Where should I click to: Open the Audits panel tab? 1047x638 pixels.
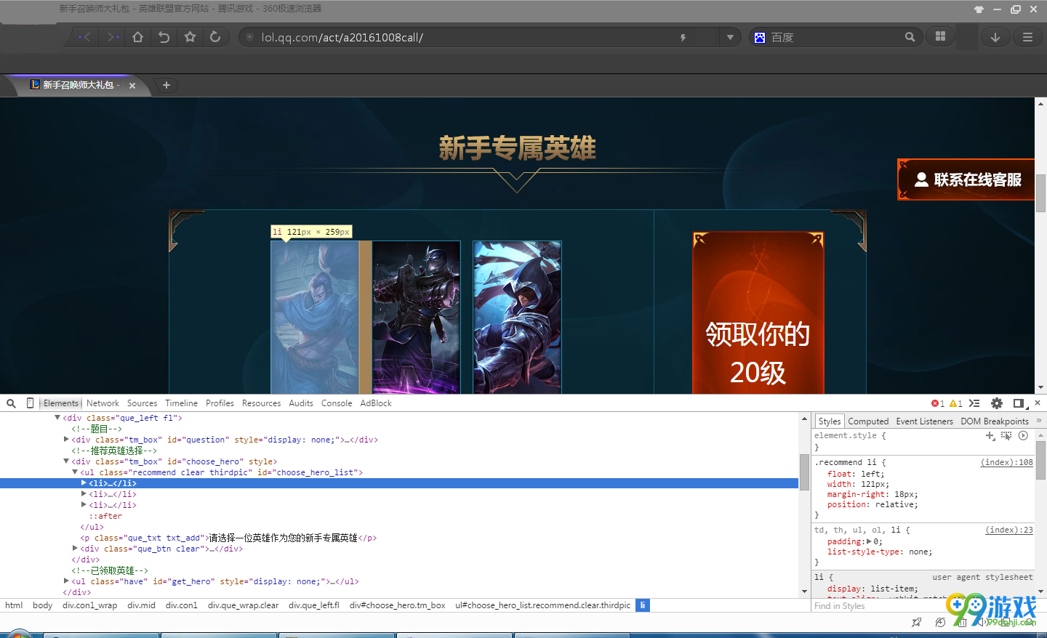[301, 403]
